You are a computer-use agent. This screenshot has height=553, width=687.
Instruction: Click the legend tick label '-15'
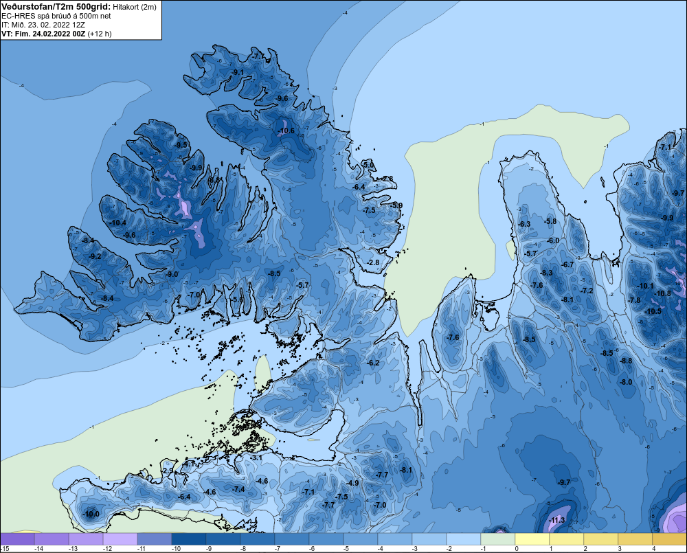5,549
